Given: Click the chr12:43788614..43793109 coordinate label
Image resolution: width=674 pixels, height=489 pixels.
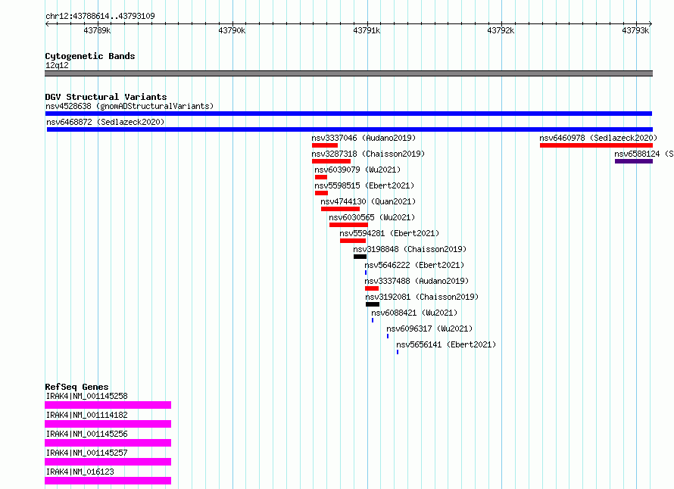Looking at the screenshot, I should pyautogui.click(x=100, y=16).
